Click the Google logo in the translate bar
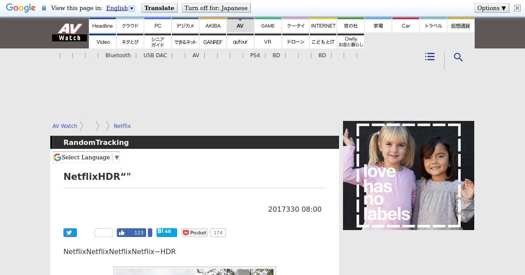 (21, 8)
